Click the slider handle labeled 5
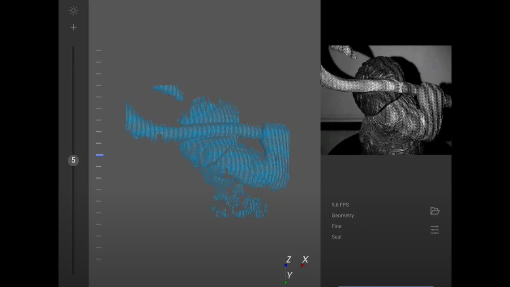 [73, 160]
